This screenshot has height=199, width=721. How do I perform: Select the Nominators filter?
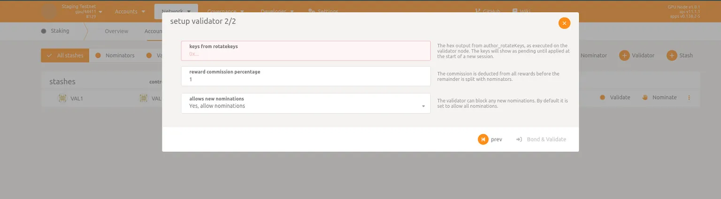[115, 55]
